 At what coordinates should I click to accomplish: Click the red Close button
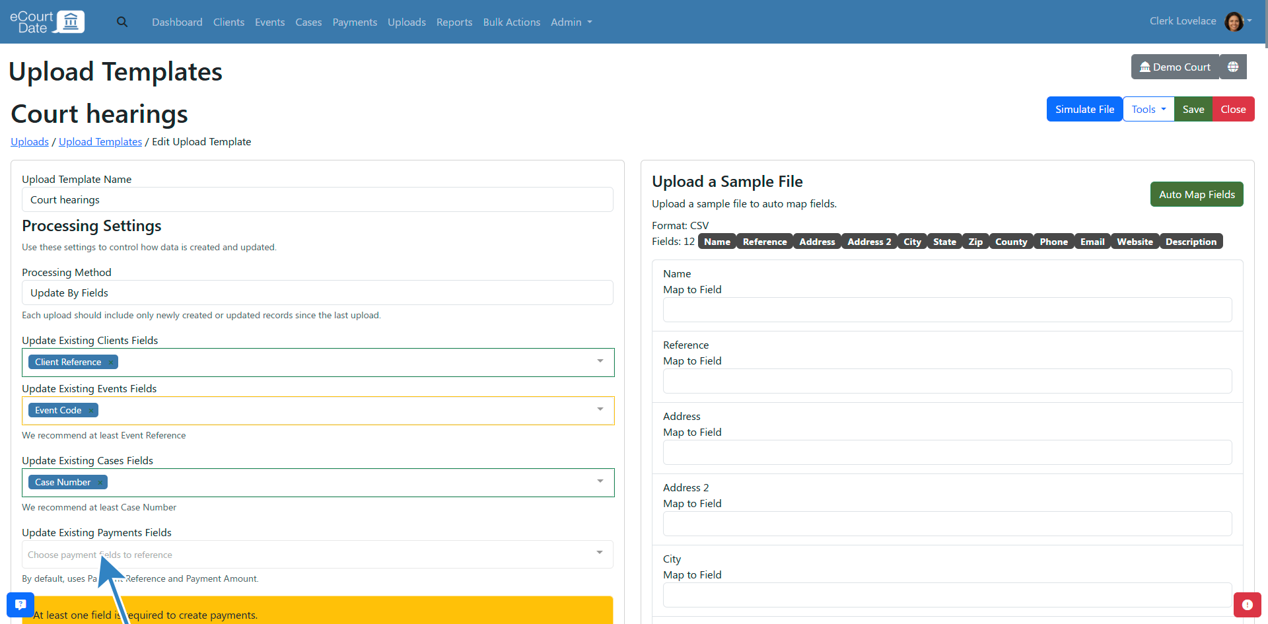coord(1233,109)
